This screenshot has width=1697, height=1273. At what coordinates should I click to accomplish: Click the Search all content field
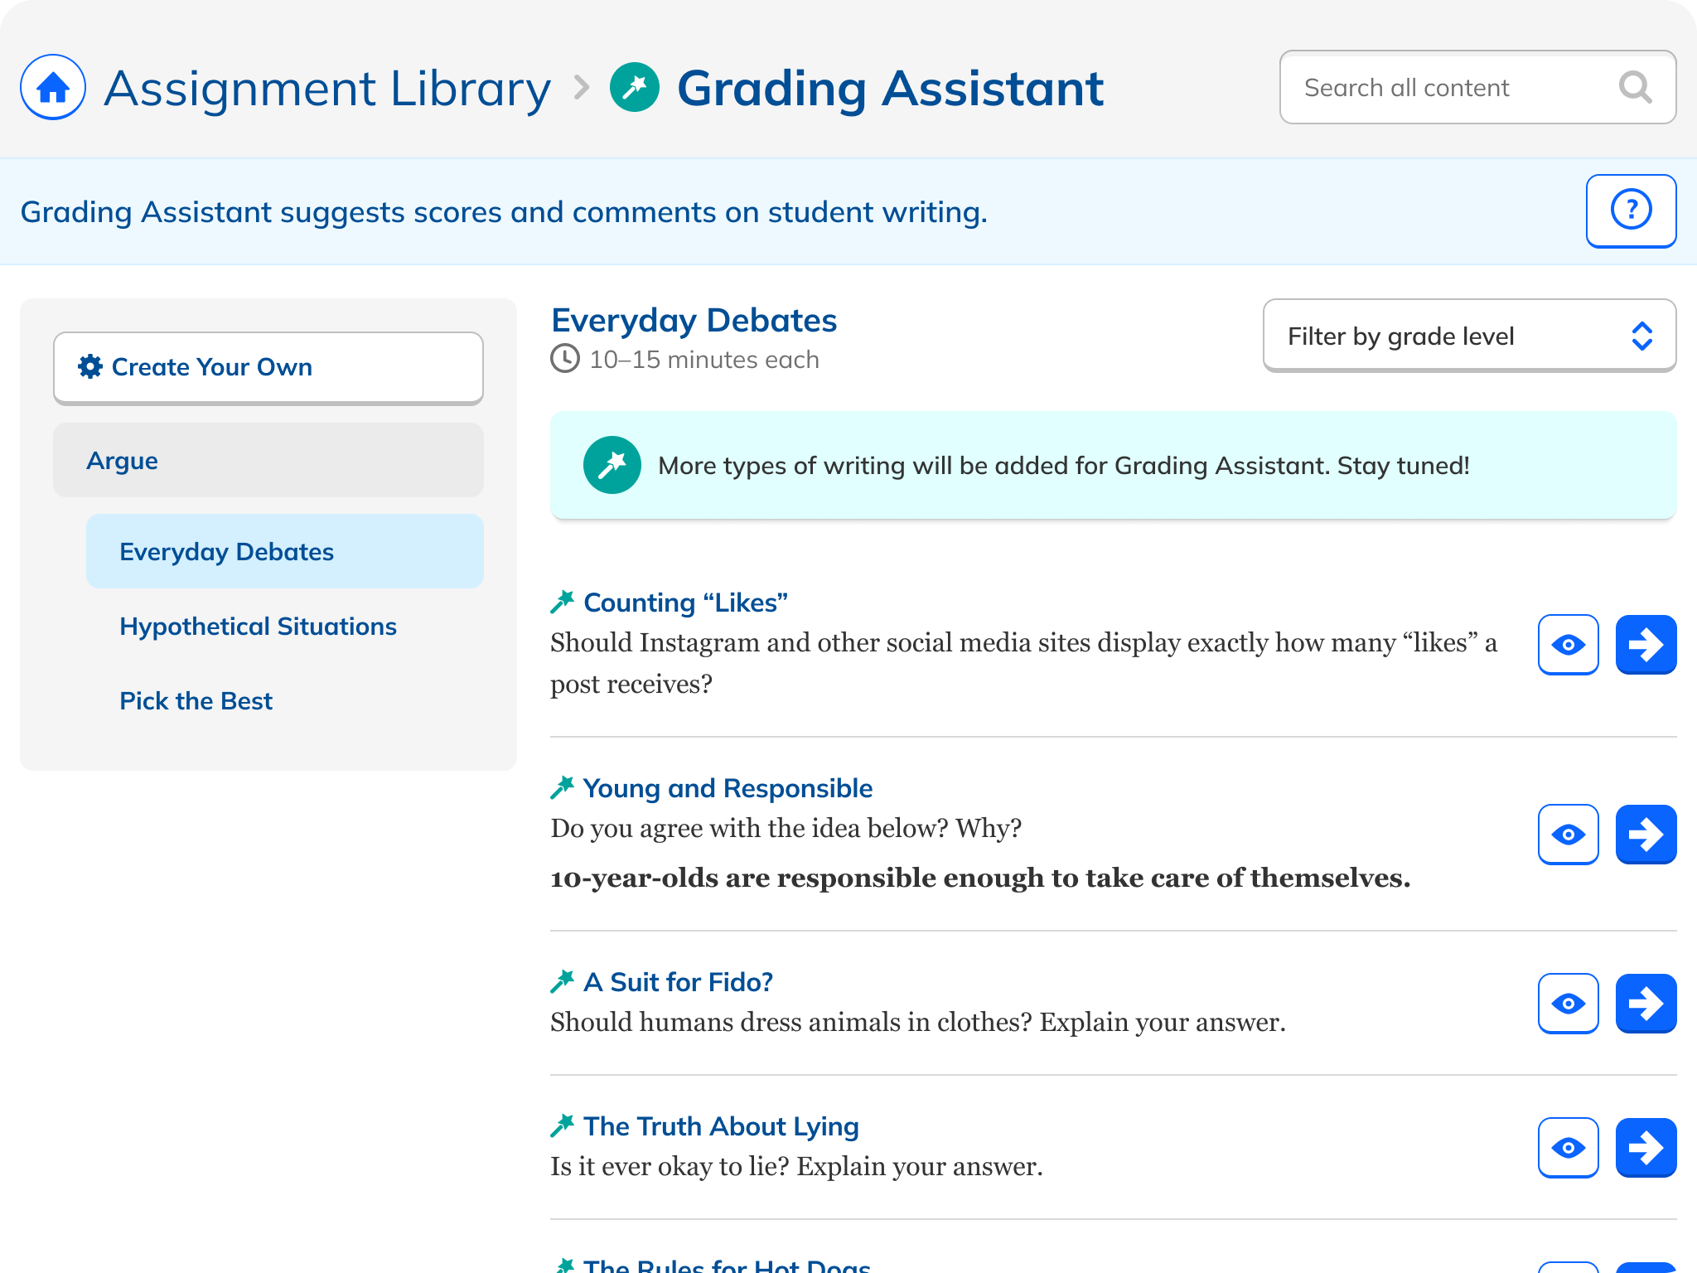point(1442,87)
